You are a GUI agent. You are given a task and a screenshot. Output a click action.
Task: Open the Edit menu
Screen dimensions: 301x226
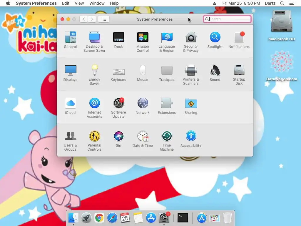point(66,3)
